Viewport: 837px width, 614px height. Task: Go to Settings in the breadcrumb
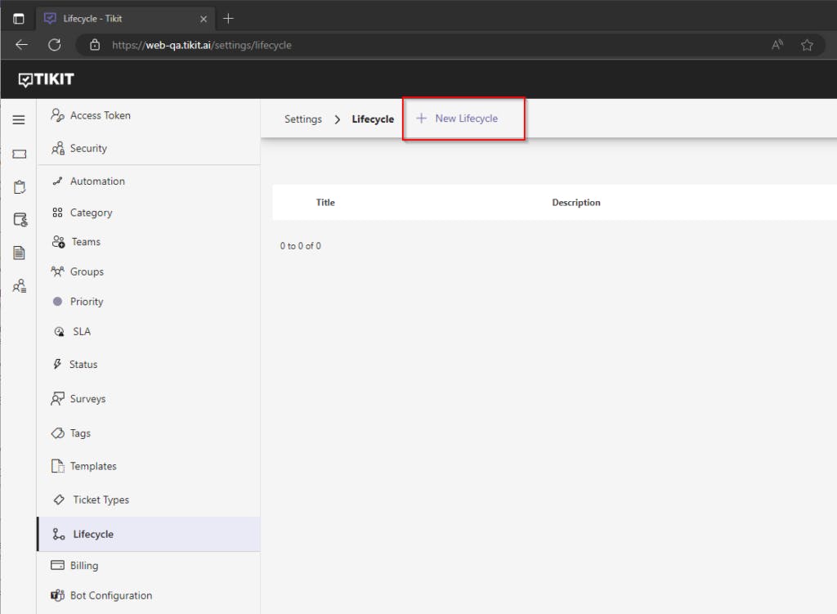303,119
